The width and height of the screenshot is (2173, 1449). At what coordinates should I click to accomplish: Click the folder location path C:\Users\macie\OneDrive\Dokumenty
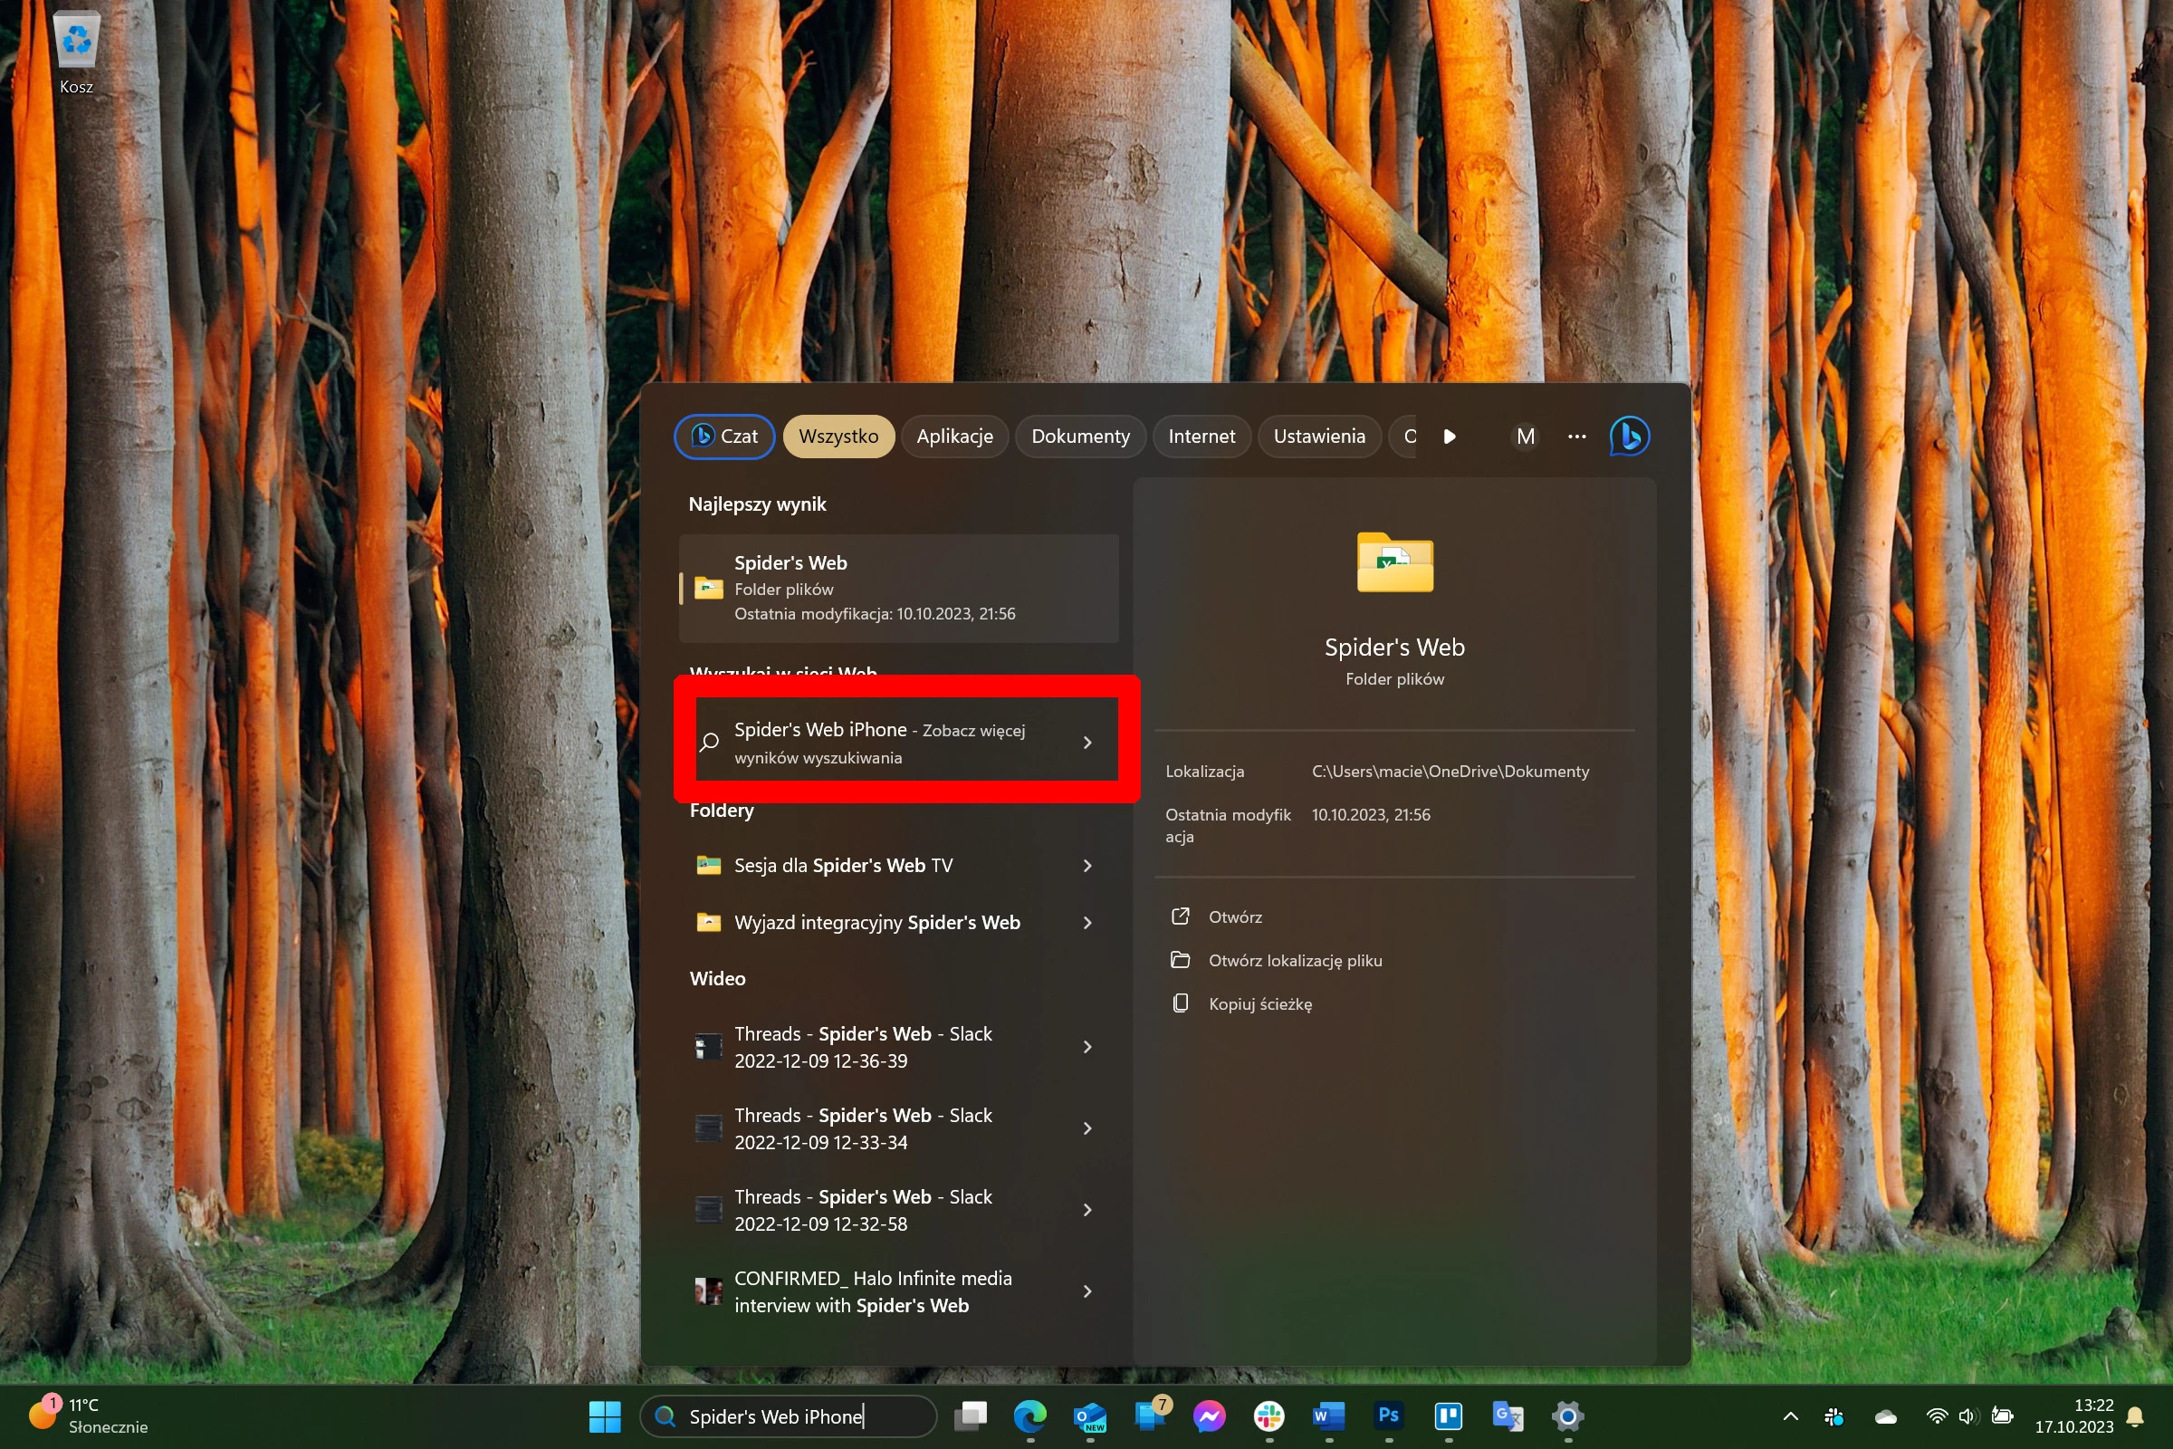(x=1450, y=771)
